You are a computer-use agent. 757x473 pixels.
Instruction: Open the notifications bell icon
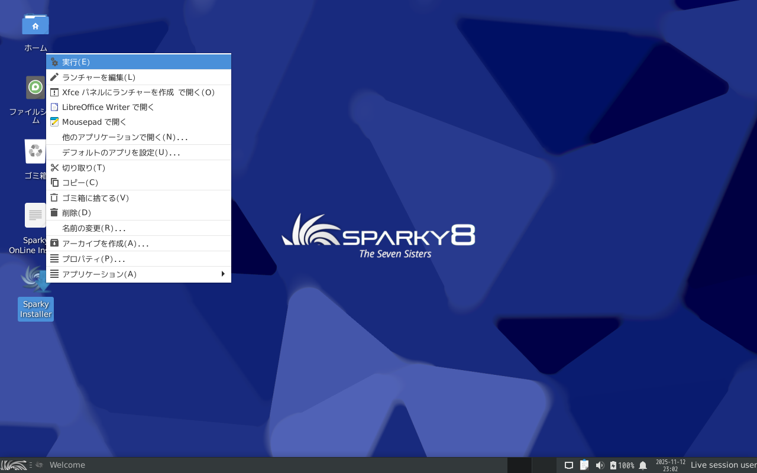[x=643, y=465]
